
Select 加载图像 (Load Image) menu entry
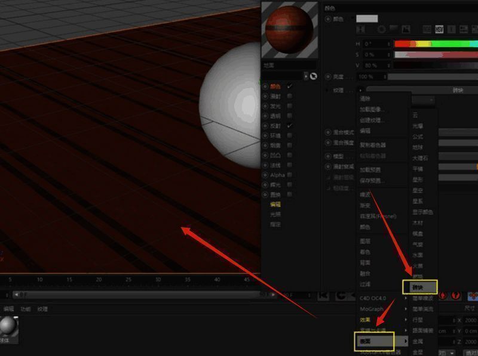point(372,110)
